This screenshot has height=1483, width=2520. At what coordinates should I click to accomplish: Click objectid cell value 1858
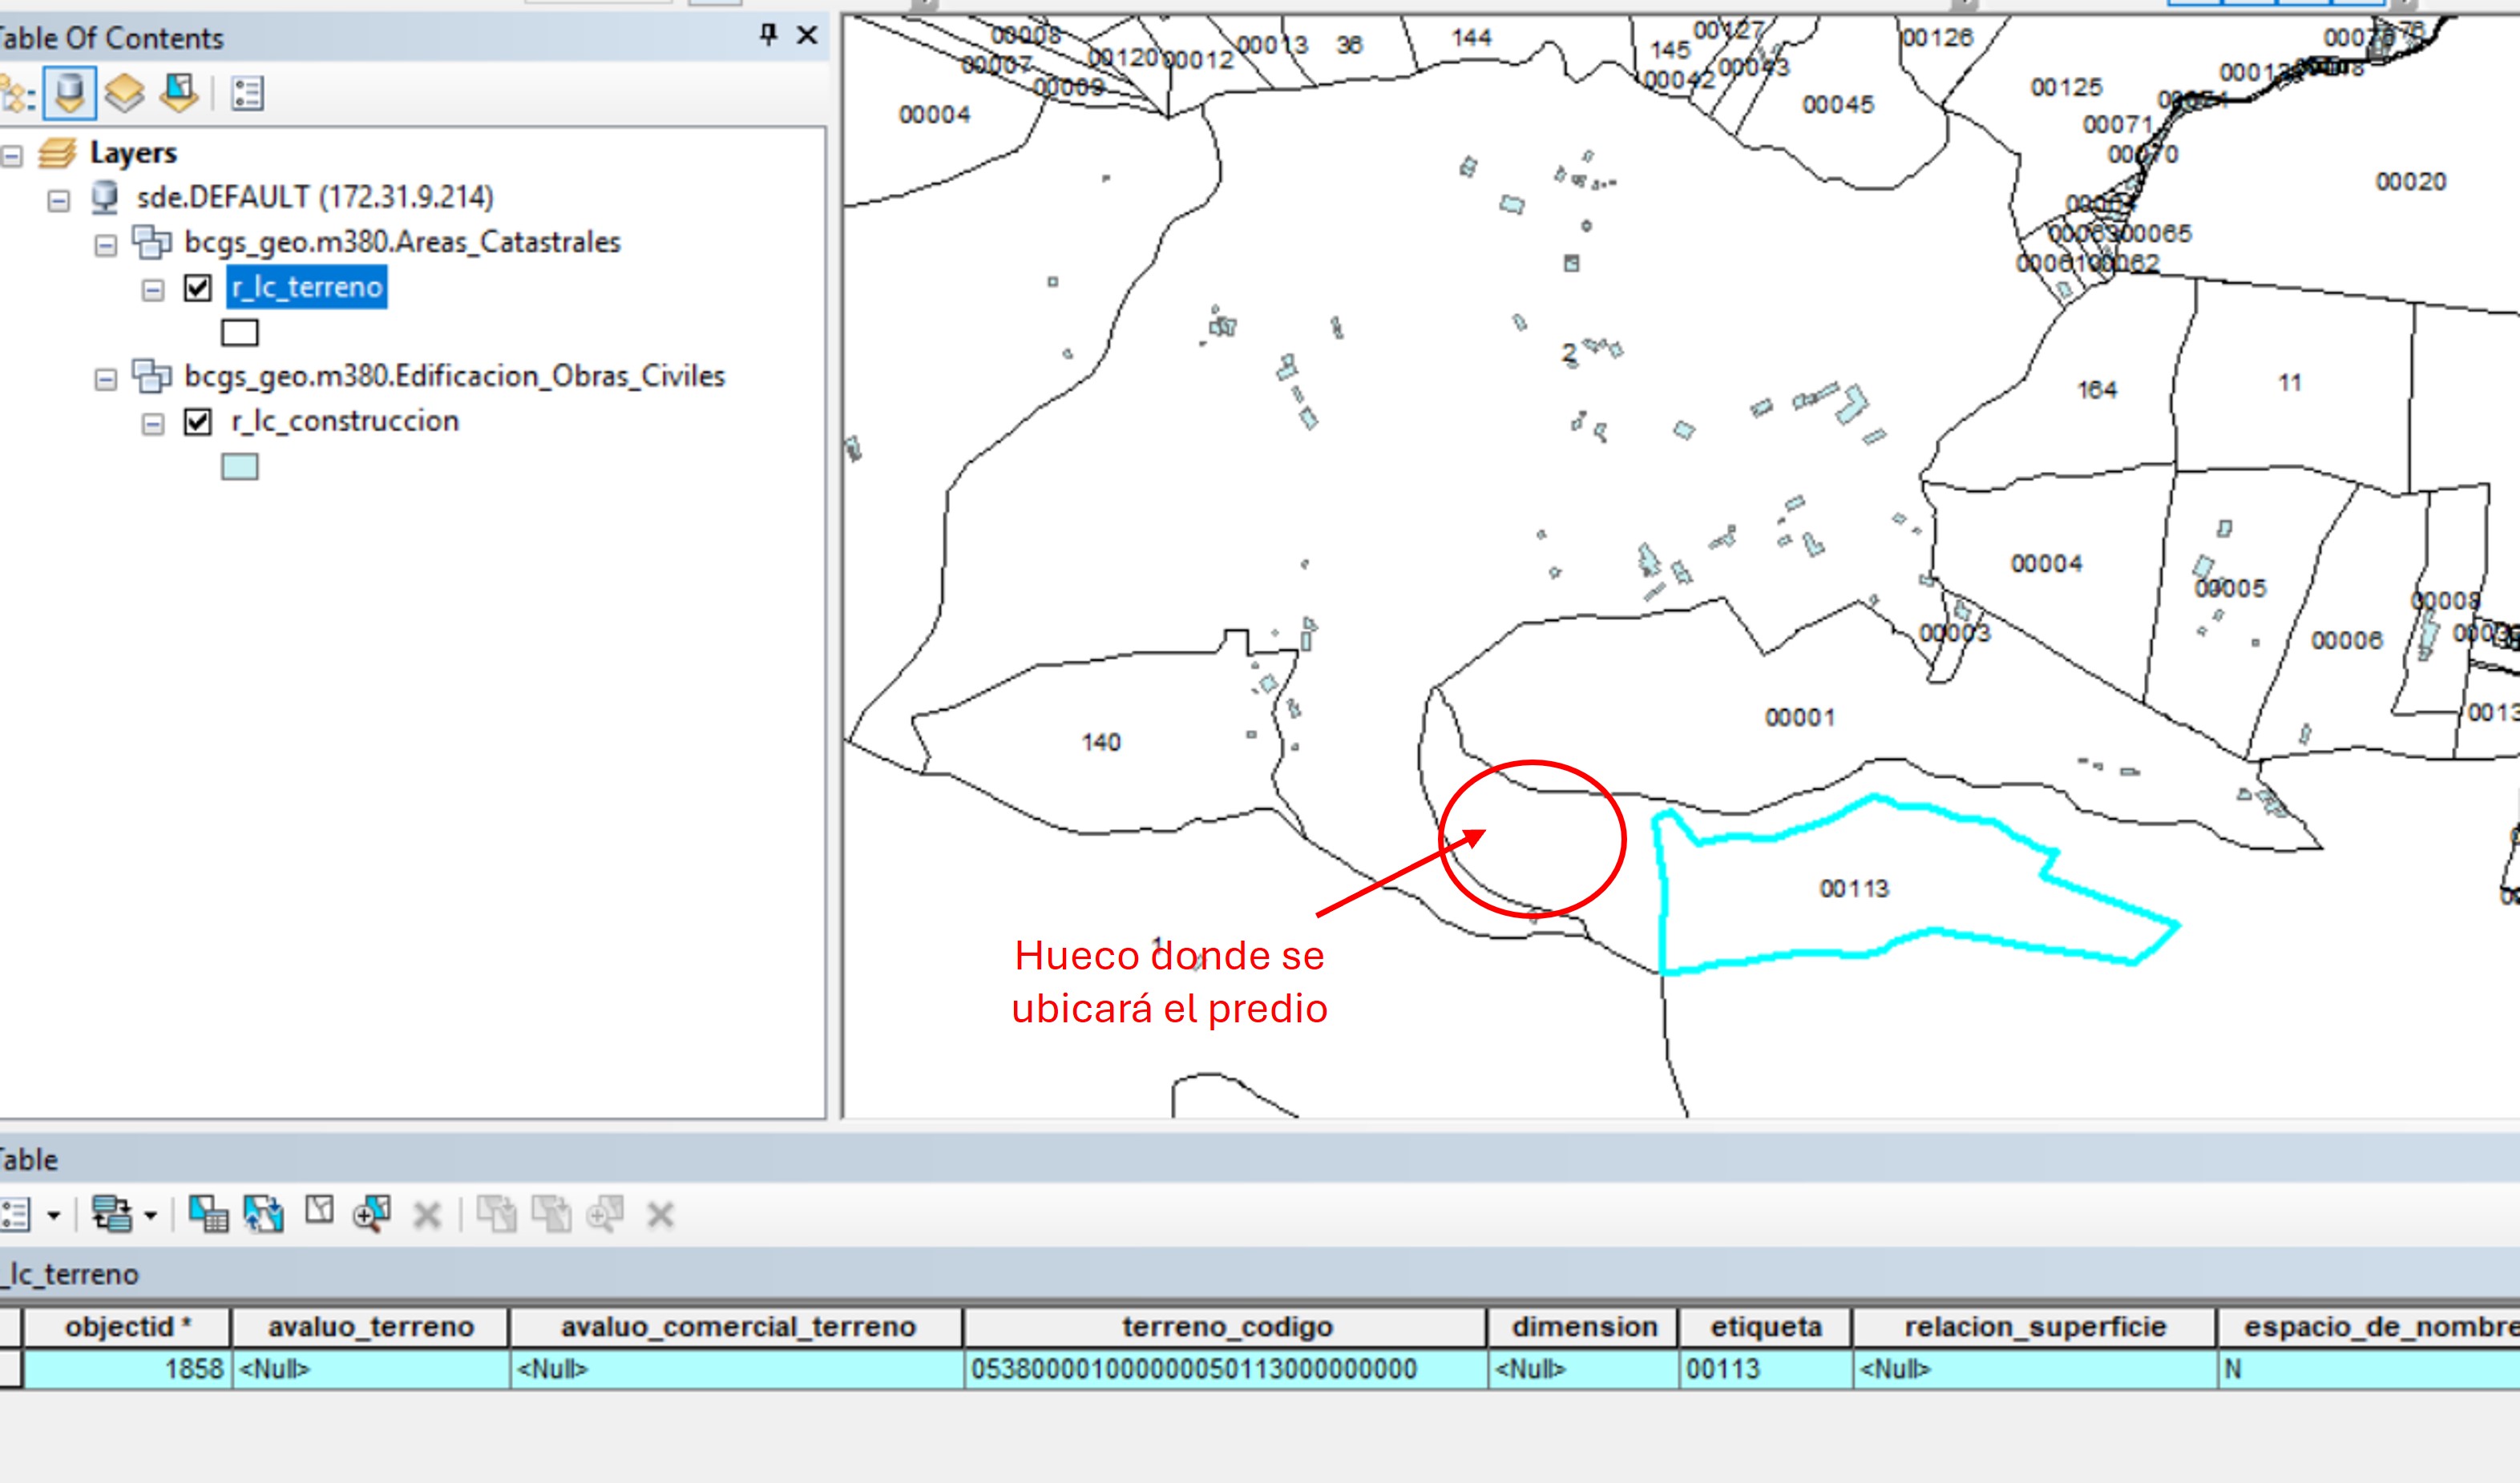[x=127, y=1369]
